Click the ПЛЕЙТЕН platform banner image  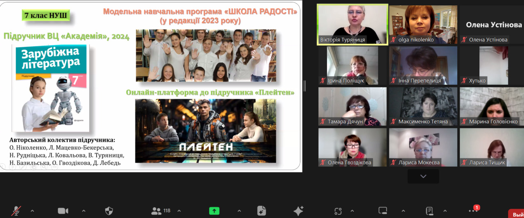click(206, 131)
